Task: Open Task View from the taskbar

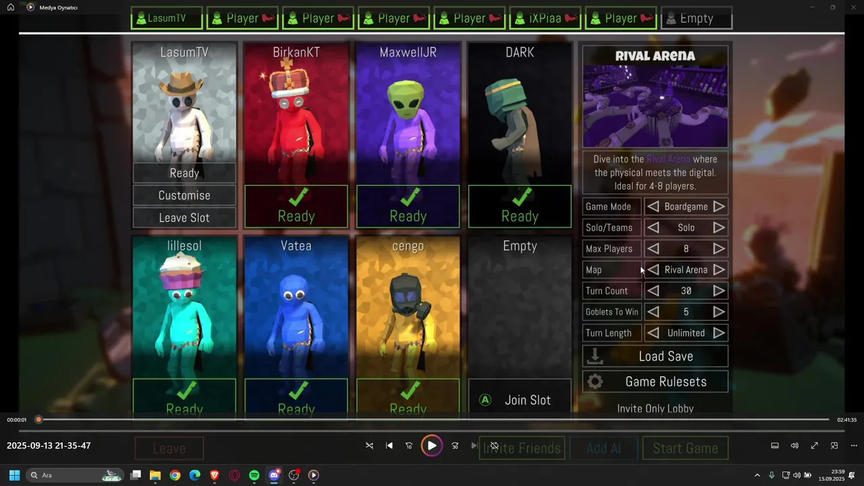Action: (136, 475)
